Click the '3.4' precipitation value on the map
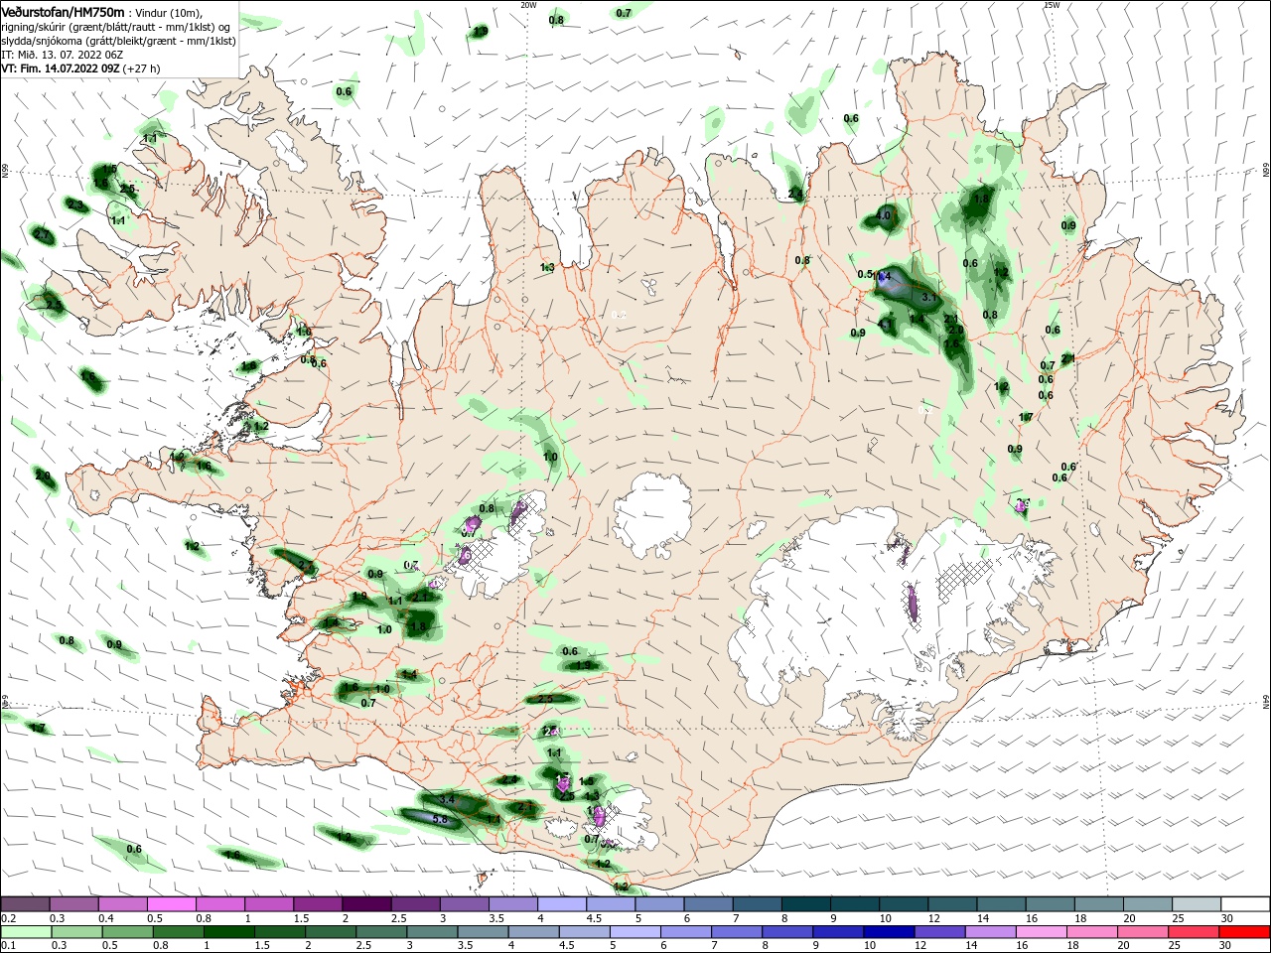Screen dimensions: 1271x953 pyautogui.click(x=446, y=799)
